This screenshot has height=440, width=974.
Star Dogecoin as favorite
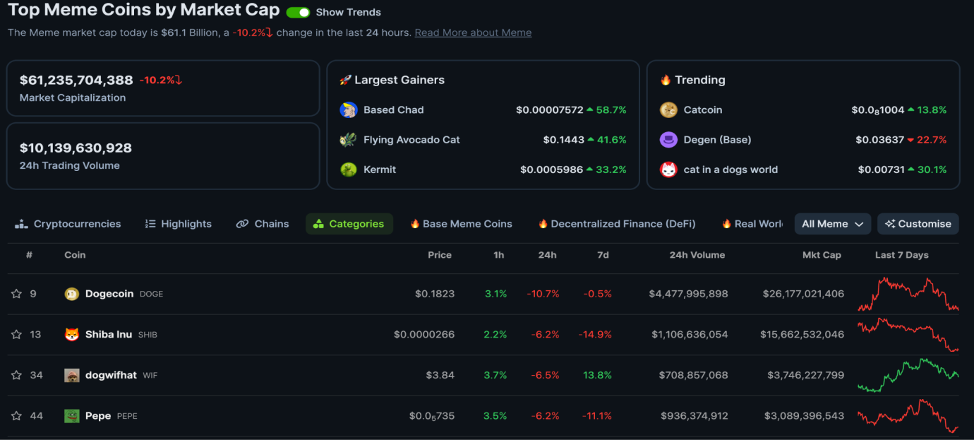pyautogui.click(x=16, y=294)
